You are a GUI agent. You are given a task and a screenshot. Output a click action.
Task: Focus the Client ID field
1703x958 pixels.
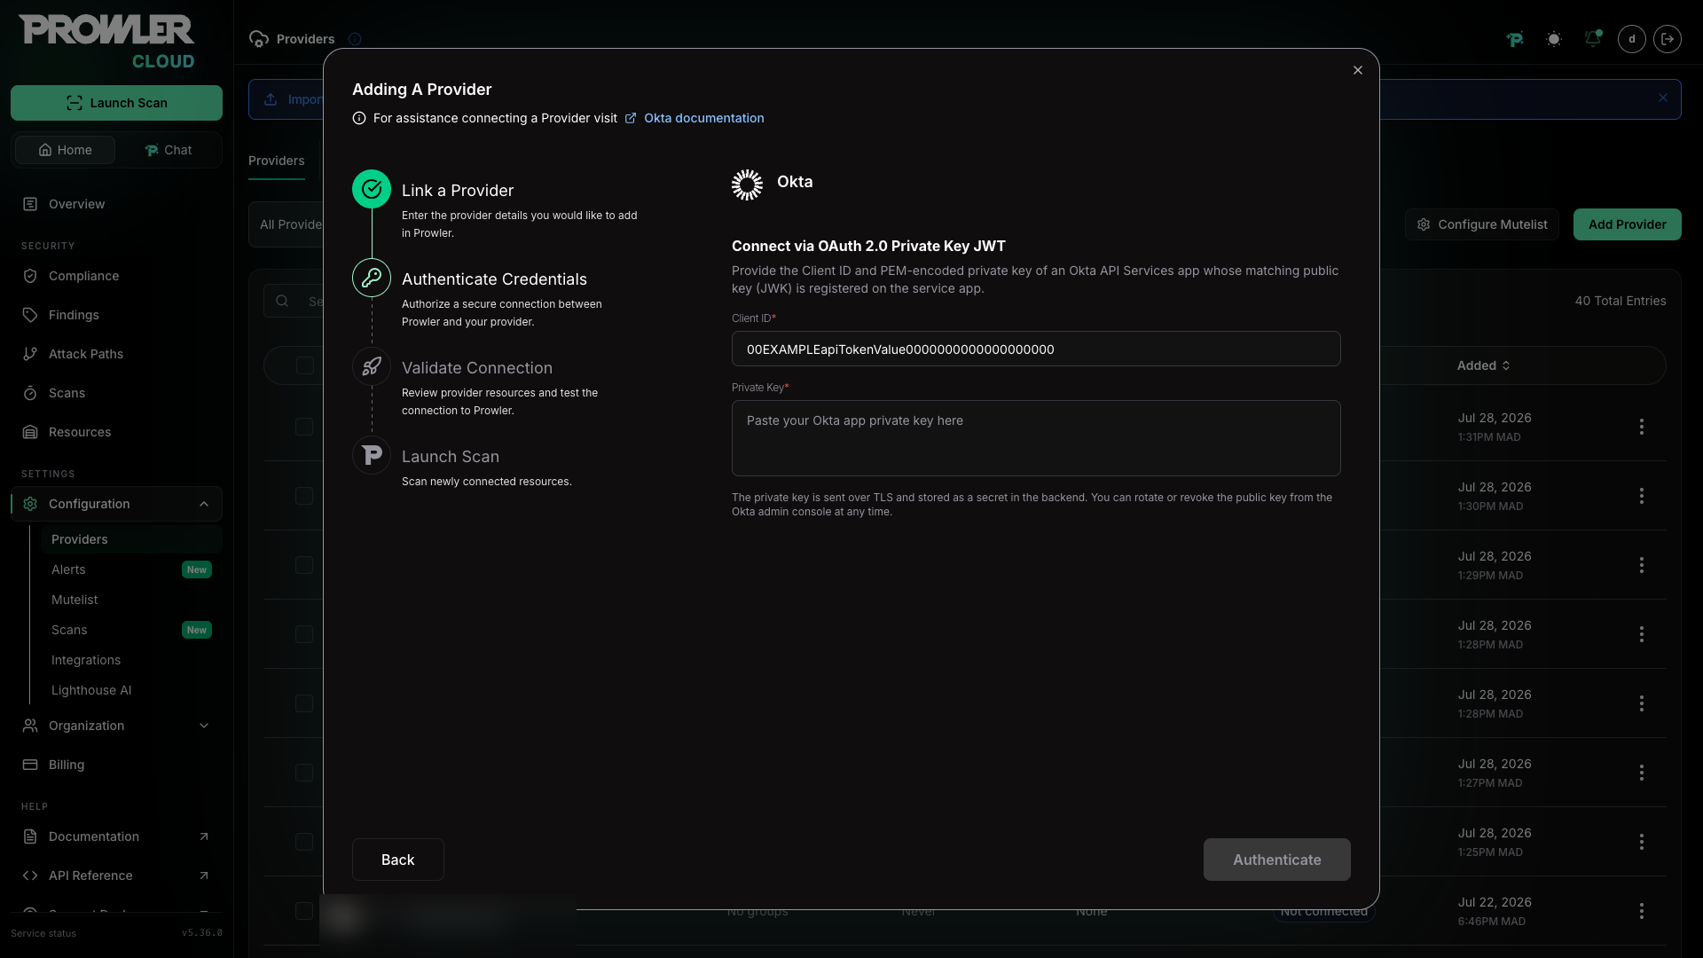pos(1035,349)
